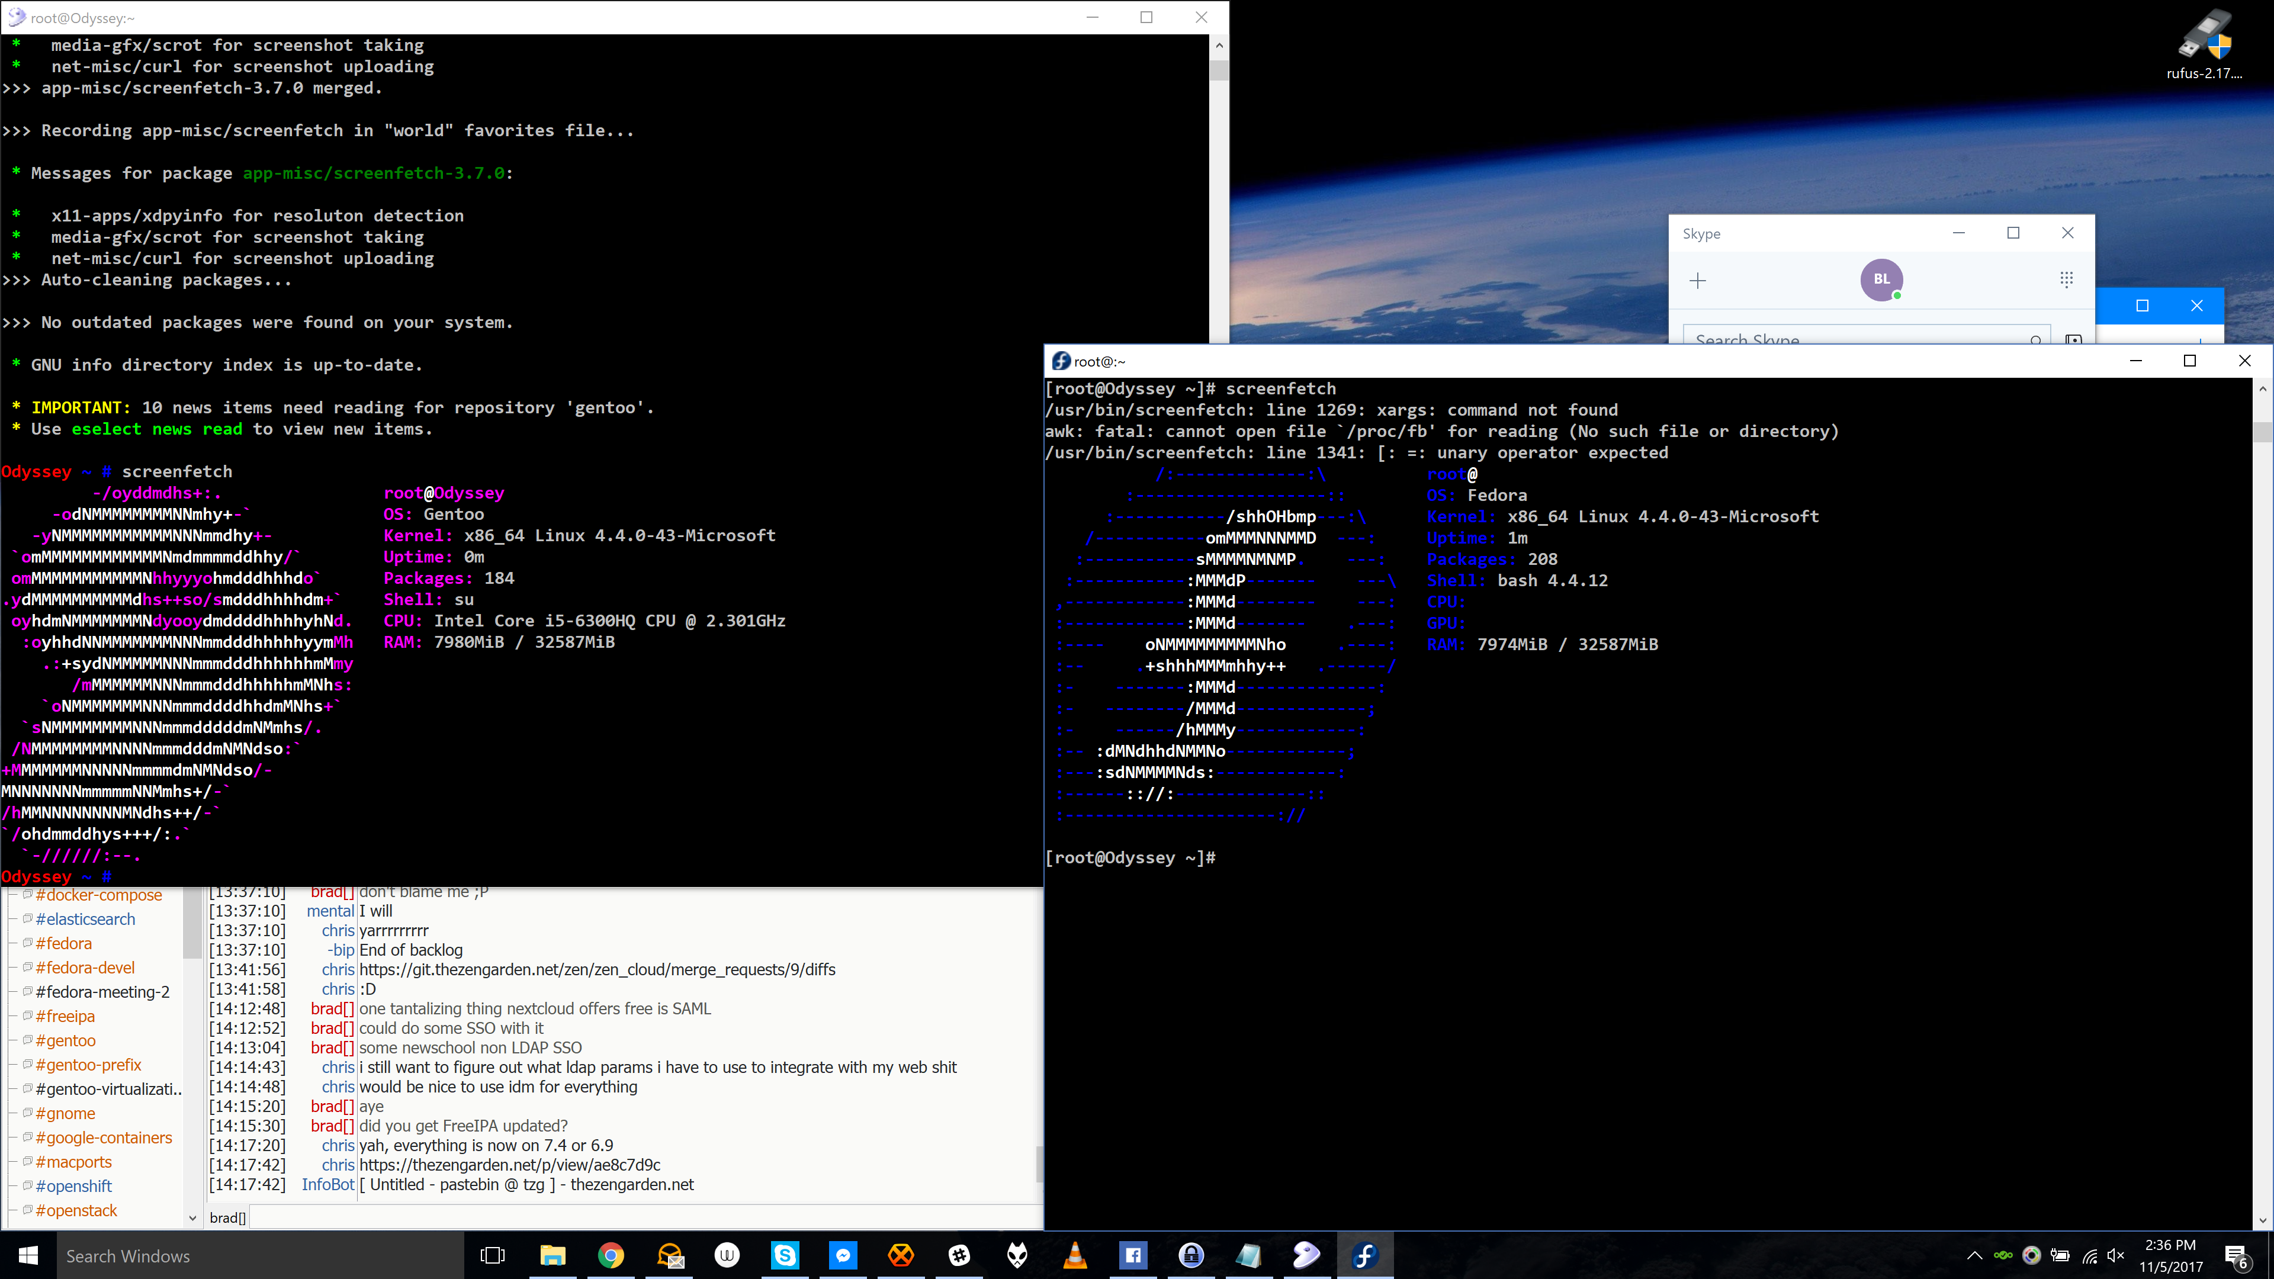This screenshot has width=2274, height=1279.
Task: Launch foobar2000 from the taskbar
Action: click(1018, 1255)
